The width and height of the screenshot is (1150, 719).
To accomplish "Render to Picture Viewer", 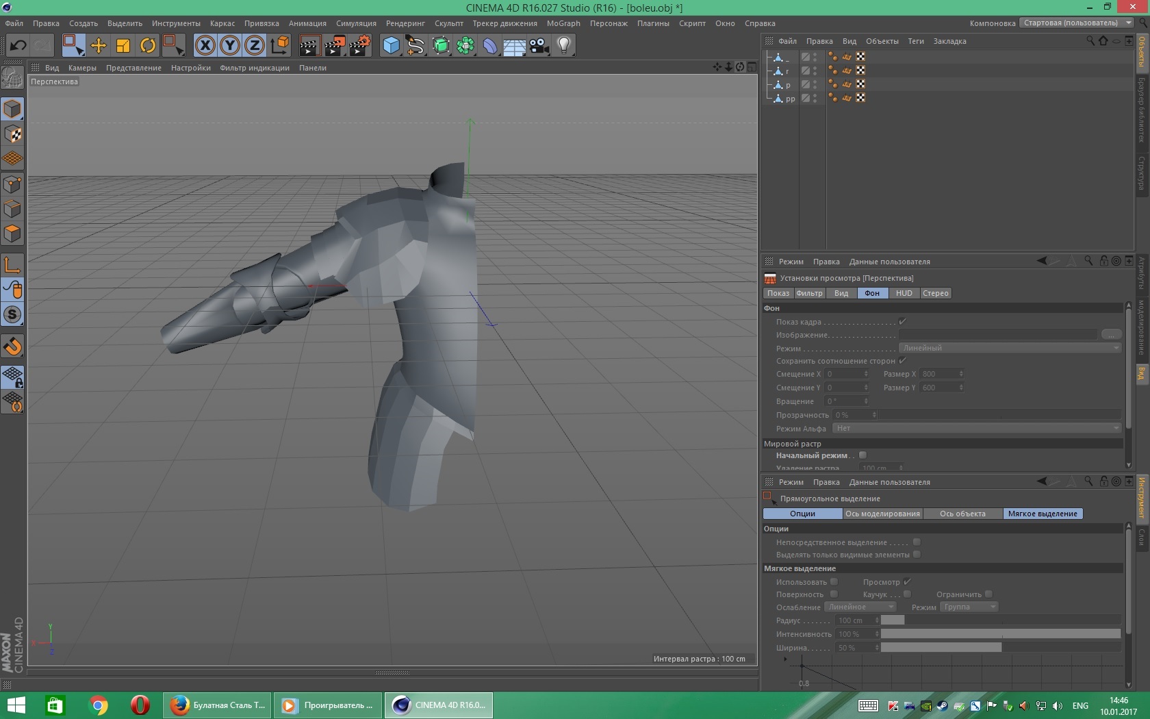I will [335, 46].
